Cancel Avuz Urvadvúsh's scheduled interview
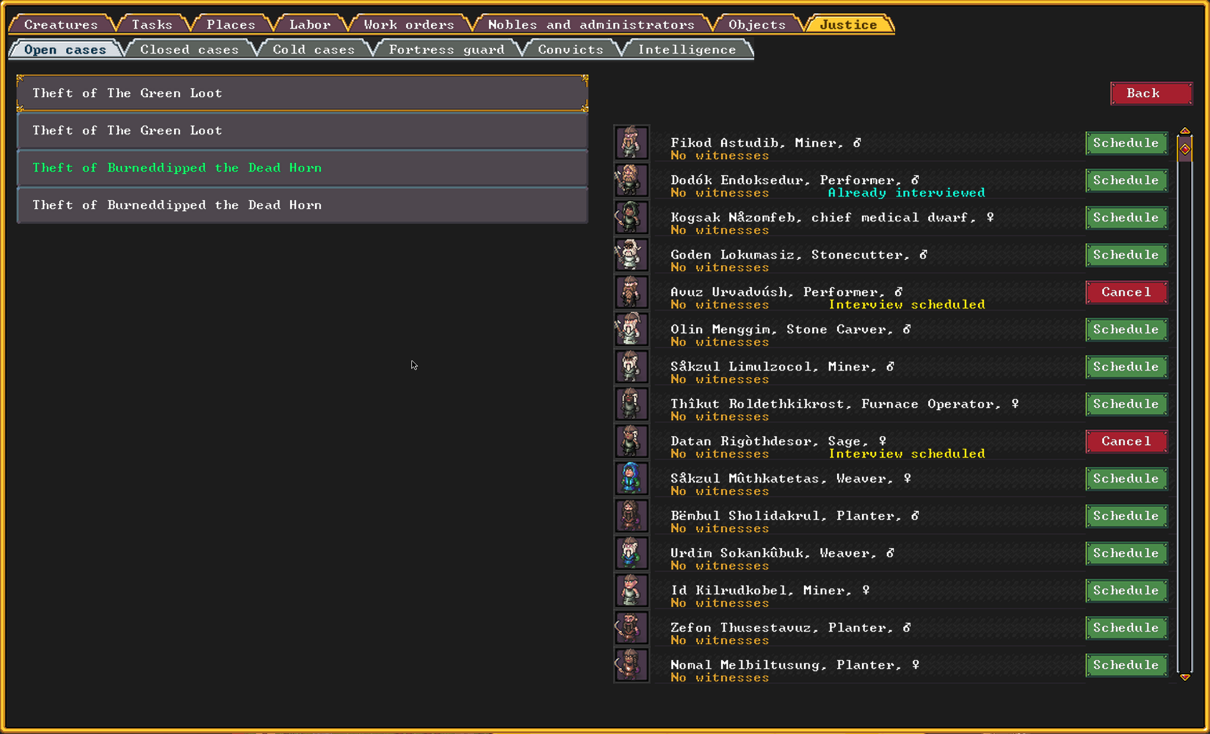Screen dimensions: 1210x734 click(x=1126, y=292)
